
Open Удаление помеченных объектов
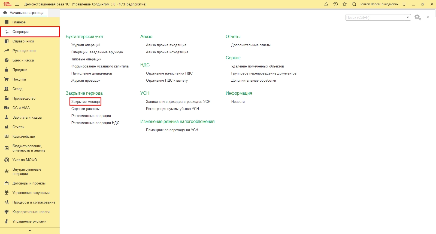click(x=258, y=66)
